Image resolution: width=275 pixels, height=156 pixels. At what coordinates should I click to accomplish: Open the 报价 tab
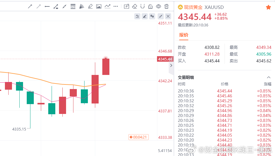pos(184,35)
